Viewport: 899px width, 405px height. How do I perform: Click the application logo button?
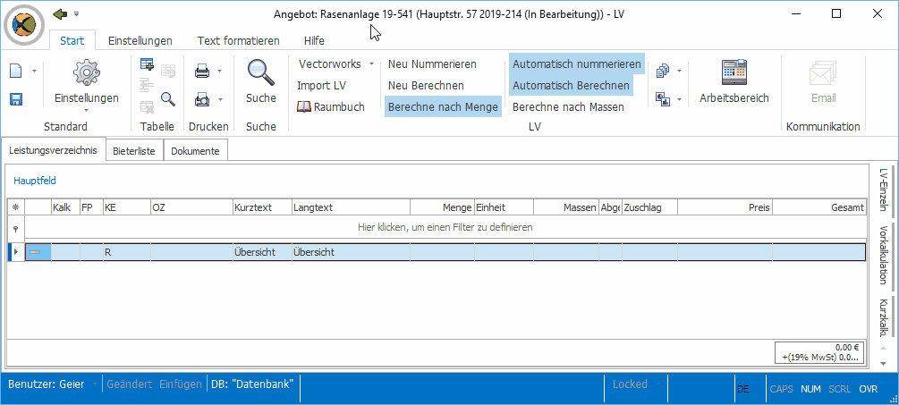click(x=28, y=24)
